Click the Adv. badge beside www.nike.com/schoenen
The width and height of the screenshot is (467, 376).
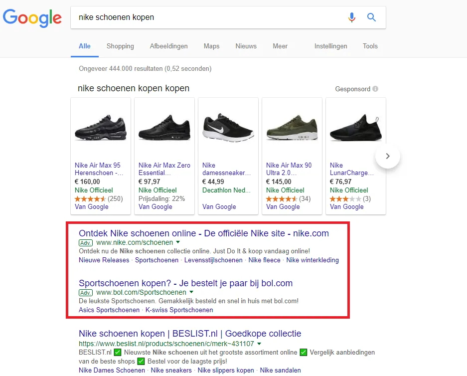point(86,243)
